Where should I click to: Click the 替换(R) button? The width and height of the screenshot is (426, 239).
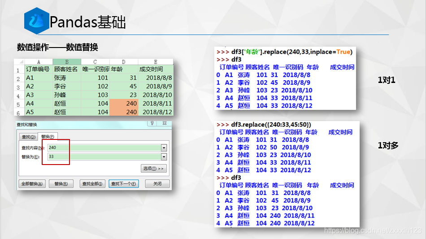tap(61, 184)
